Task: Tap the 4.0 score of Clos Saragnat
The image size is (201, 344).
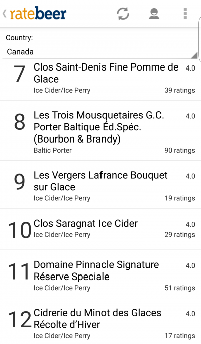Action: click(x=190, y=224)
